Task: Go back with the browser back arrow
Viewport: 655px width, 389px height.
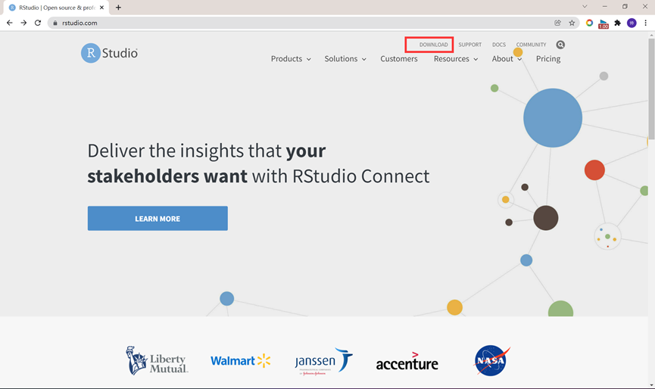Action: [x=10, y=23]
